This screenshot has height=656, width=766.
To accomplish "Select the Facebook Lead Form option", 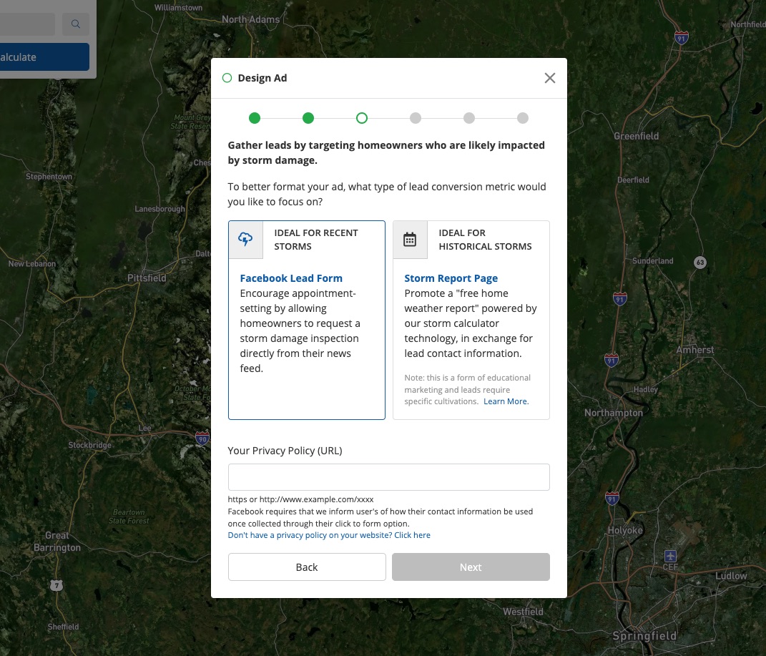I will pyautogui.click(x=291, y=278).
